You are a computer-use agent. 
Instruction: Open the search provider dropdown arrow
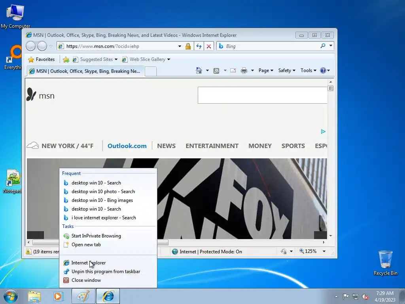pyautogui.click(x=331, y=46)
